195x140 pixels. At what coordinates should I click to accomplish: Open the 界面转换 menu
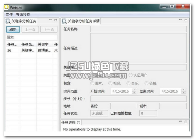pos(23,15)
